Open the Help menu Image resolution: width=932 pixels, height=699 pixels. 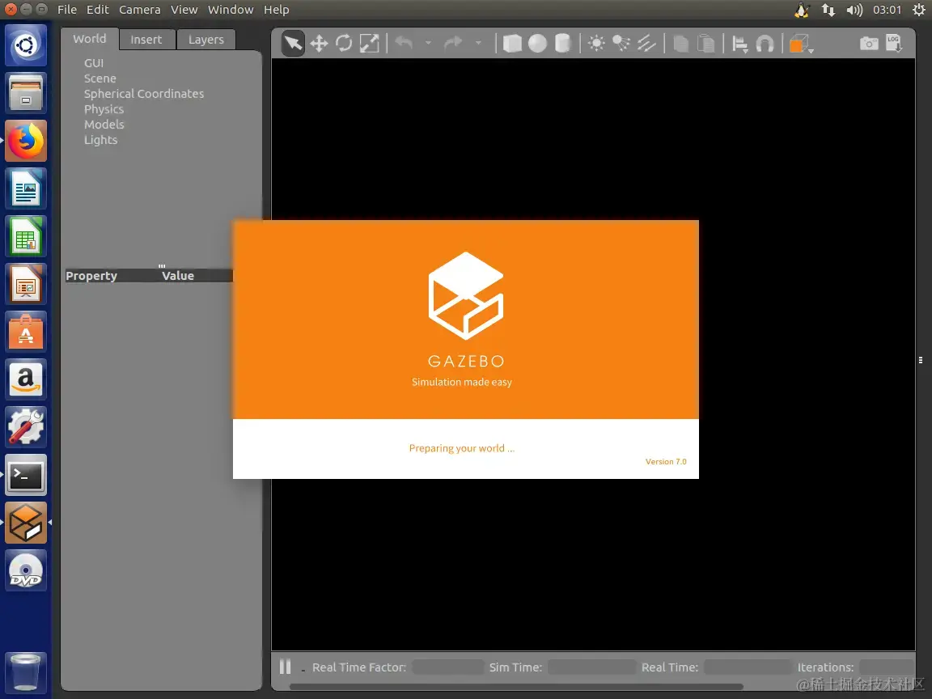click(277, 10)
